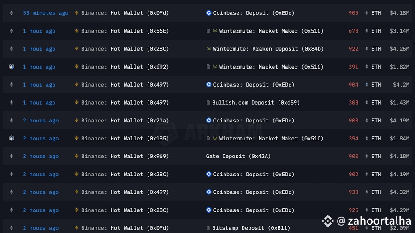Viewport: 415px width, 233px height.
Task: Click the document icon beside Bitstamp Deposit (0xB11)
Action: click(208, 228)
